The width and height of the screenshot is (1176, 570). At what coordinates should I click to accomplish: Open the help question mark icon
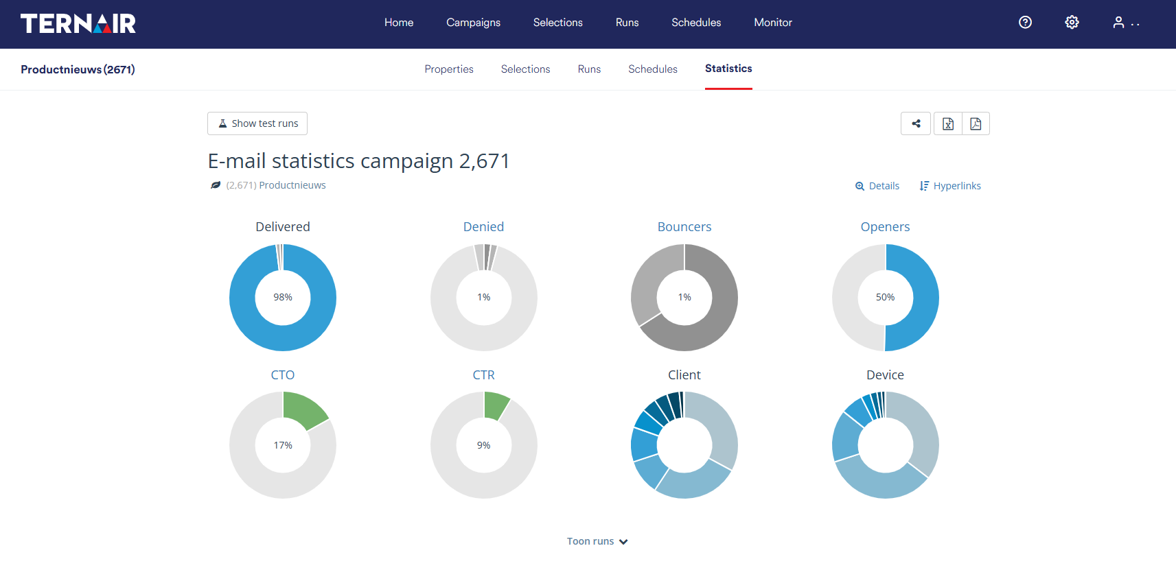(x=1025, y=23)
